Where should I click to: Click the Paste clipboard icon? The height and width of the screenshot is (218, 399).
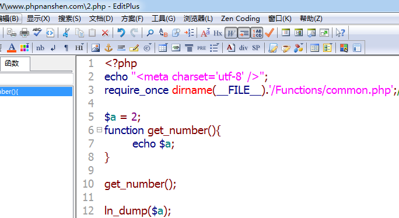click(92, 33)
